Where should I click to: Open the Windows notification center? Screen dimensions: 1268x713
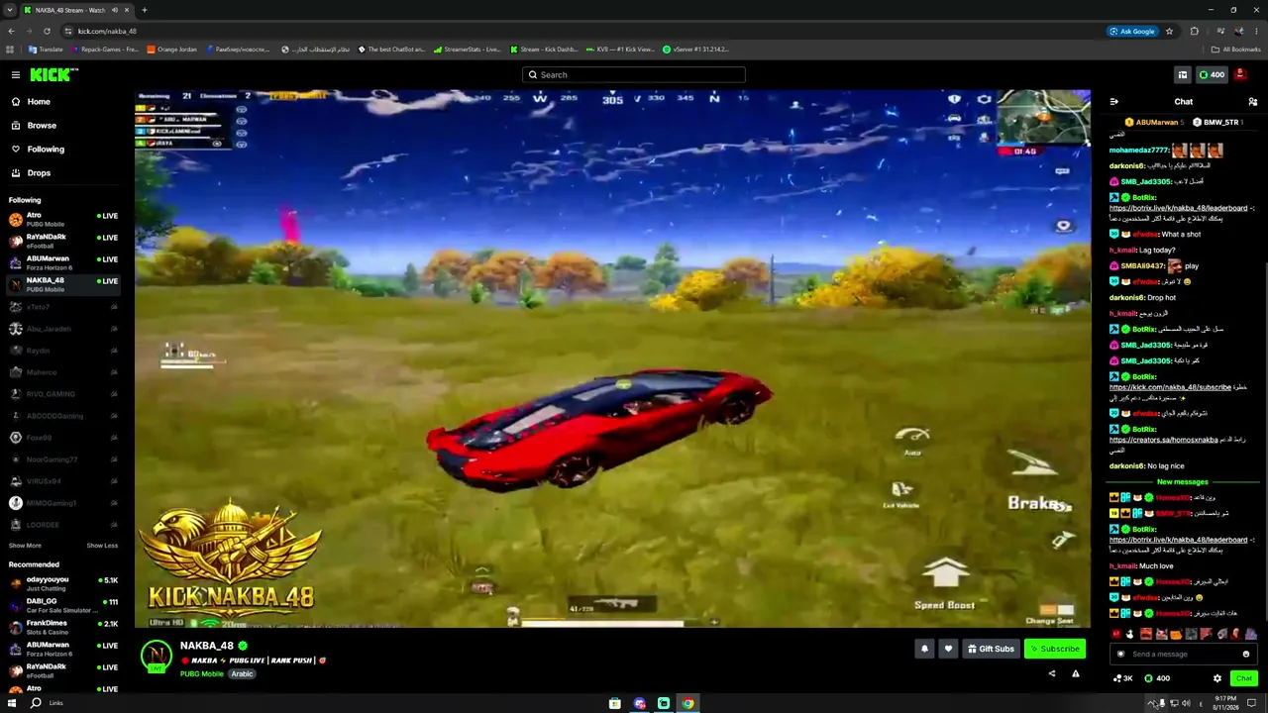tap(1251, 703)
